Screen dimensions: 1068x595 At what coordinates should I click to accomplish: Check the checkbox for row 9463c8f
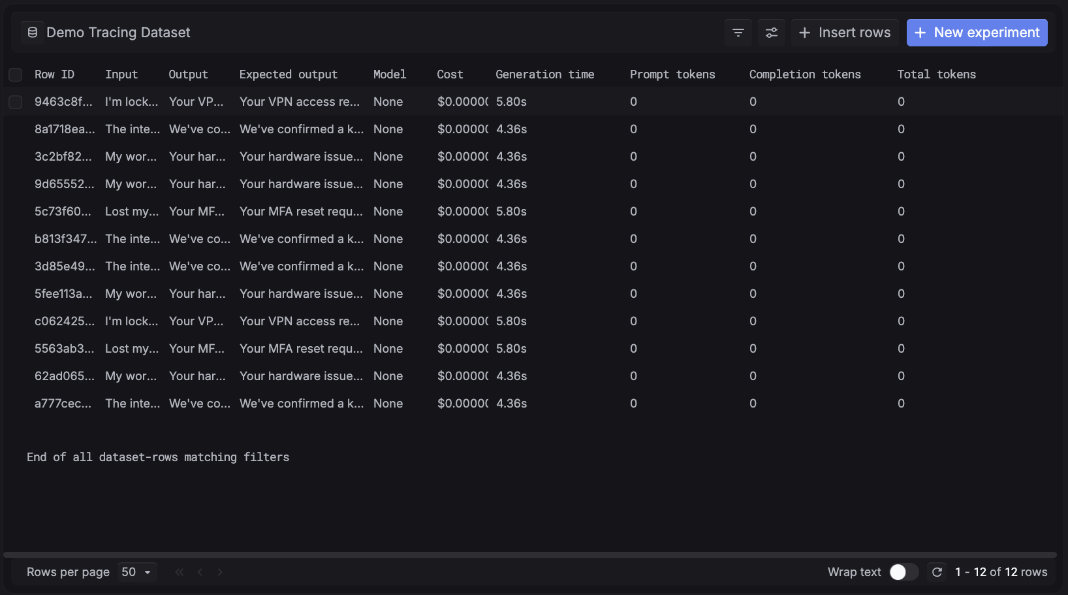pos(16,102)
